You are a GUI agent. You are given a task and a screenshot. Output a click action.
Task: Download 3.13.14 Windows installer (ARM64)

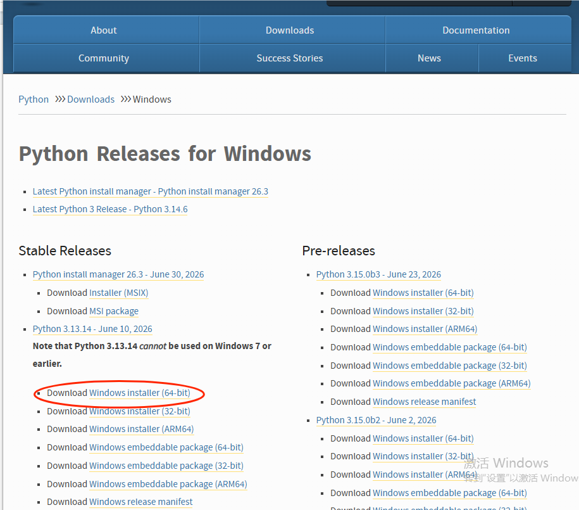(x=141, y=429)
